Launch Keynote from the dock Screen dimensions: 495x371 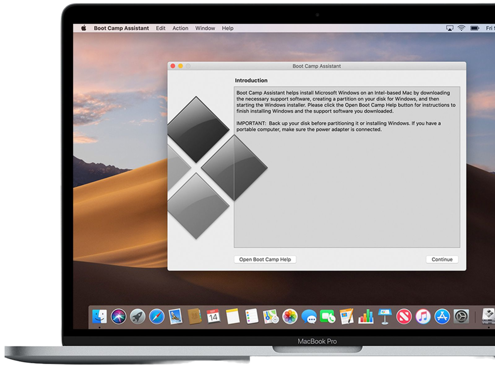tap(385, 316)
